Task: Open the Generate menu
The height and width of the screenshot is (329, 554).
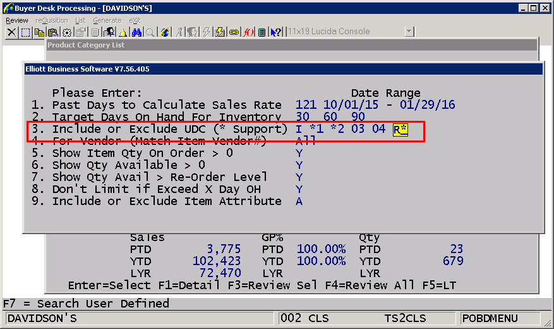Action: [x=107, y=20]
